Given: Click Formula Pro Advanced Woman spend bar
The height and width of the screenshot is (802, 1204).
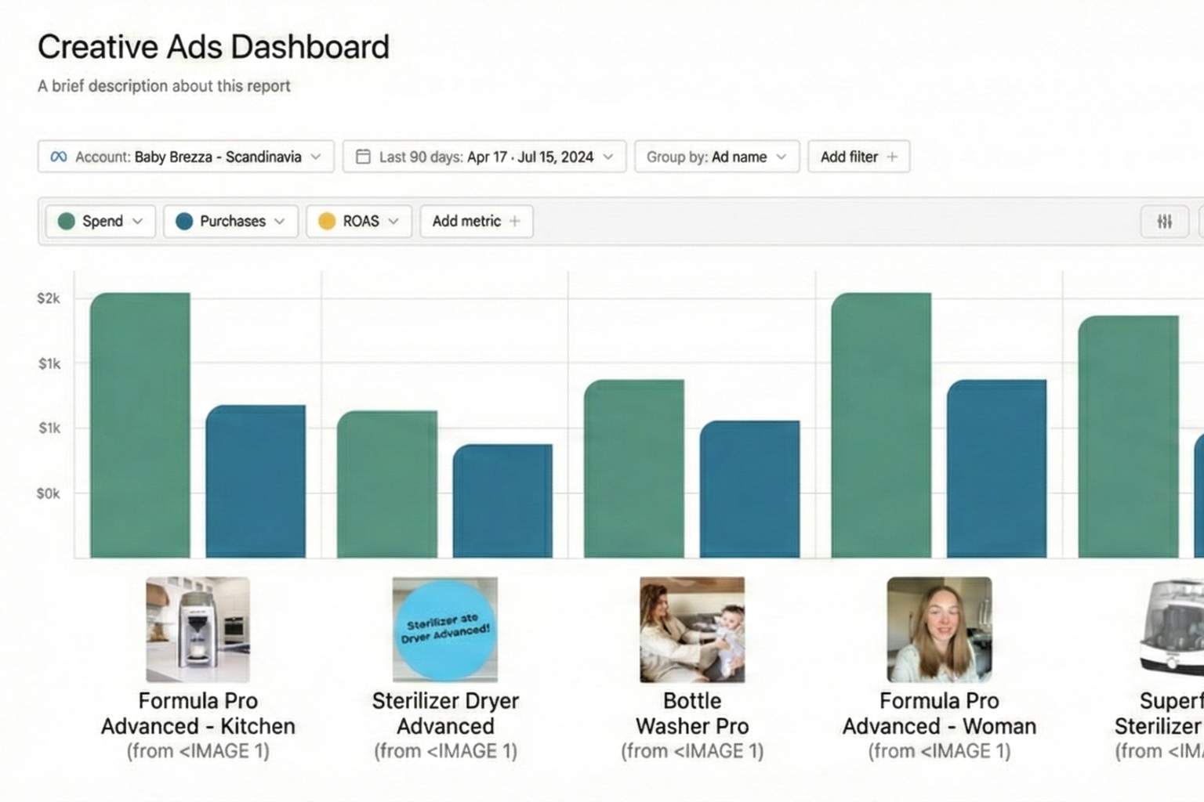Looking at the screenshot, I should tap(881, 425).
